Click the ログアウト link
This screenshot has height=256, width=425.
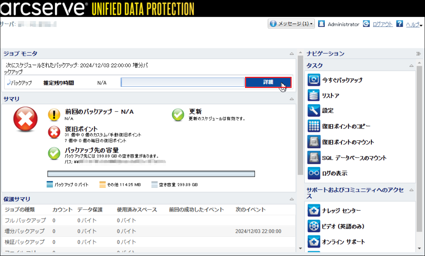pos(383,24)
